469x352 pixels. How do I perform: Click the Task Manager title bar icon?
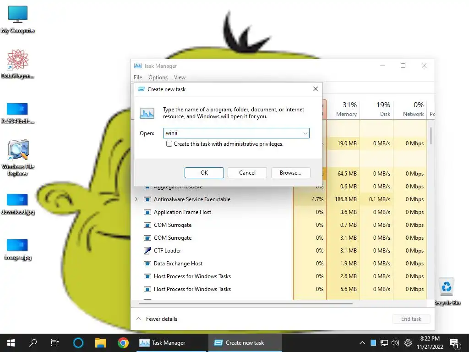tap(137, 66)
